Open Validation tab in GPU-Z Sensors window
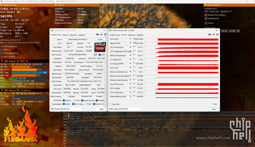This screenshot has width=255, height=147. click(140, 35)
